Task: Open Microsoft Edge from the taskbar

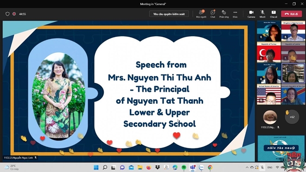Action: [175, 167]
